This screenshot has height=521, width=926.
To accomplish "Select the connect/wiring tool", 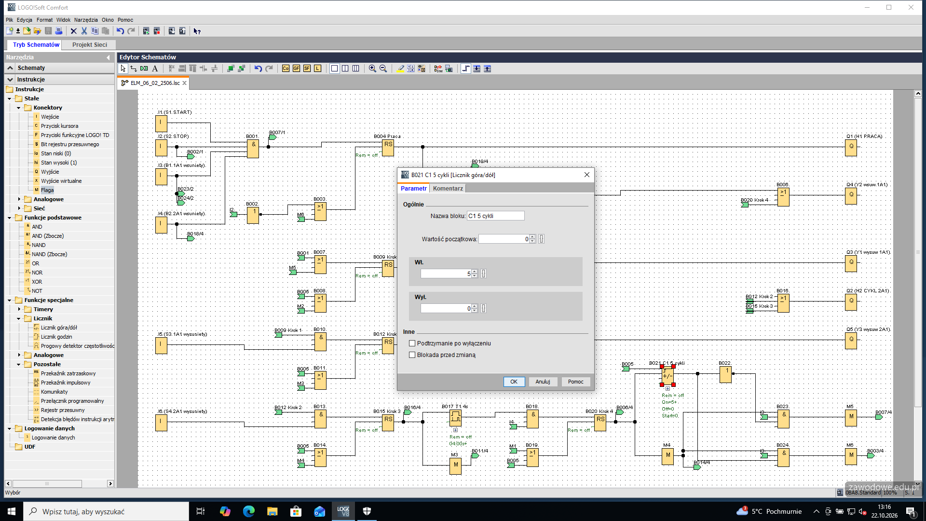I will [x=134, y=69].
